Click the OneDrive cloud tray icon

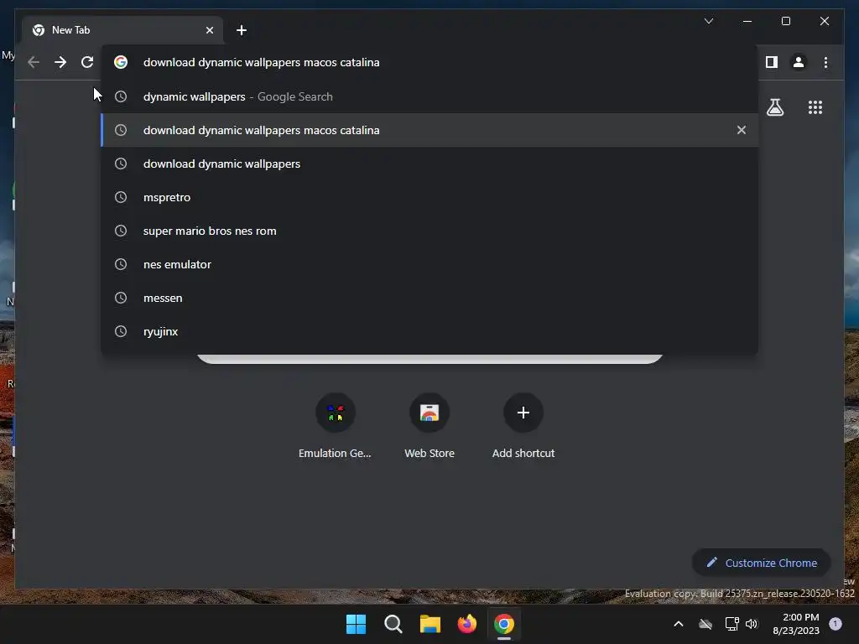coord(705,624)
